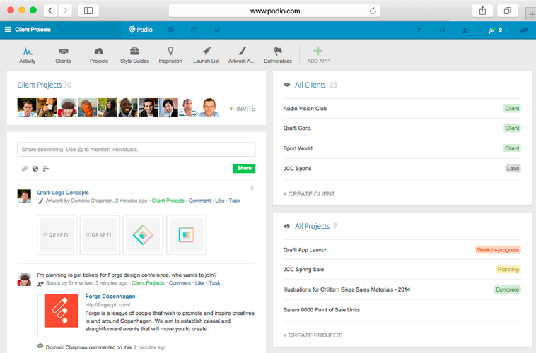Click the Qrafti Logo Concepts title link
Viewport: 536px width, 353px height.
pyautogui.click(x=63, y=192)
